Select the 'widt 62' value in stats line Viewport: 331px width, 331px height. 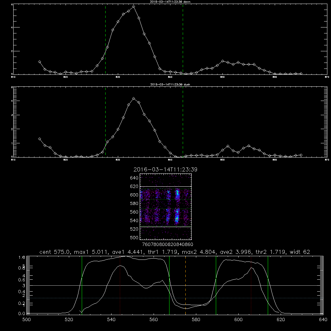300,252
